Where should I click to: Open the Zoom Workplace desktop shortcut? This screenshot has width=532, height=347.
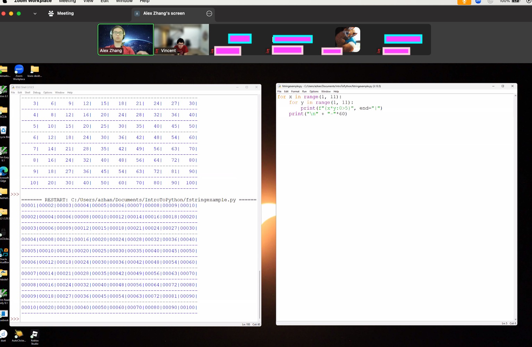click(19, 72)
